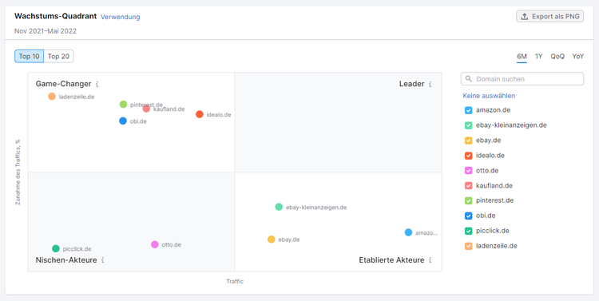Uncheck the pinterest.de checkbox
This screenshot has height=301, width=599.
[469, 200]
